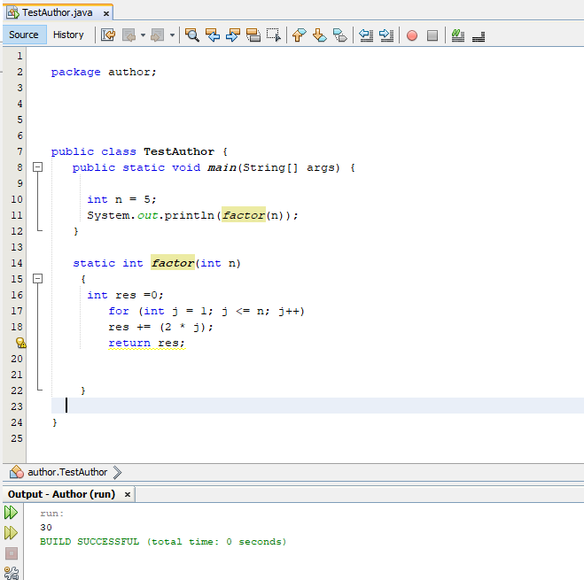Place cursor on empty line 23

(317, 406)
